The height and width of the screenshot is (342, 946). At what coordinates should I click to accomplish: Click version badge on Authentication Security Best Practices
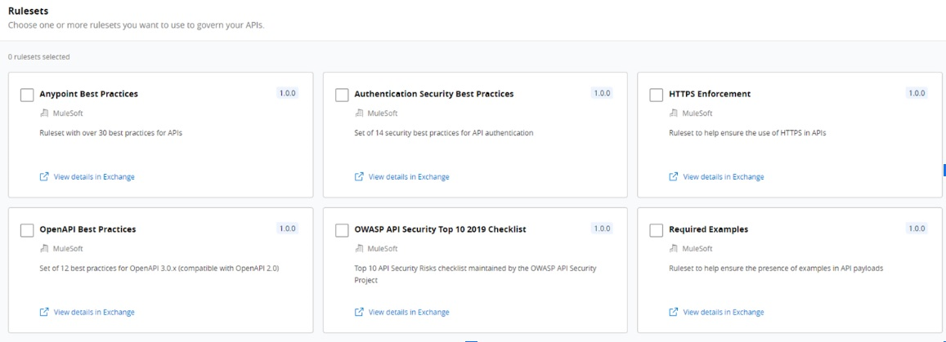point(602,93)
